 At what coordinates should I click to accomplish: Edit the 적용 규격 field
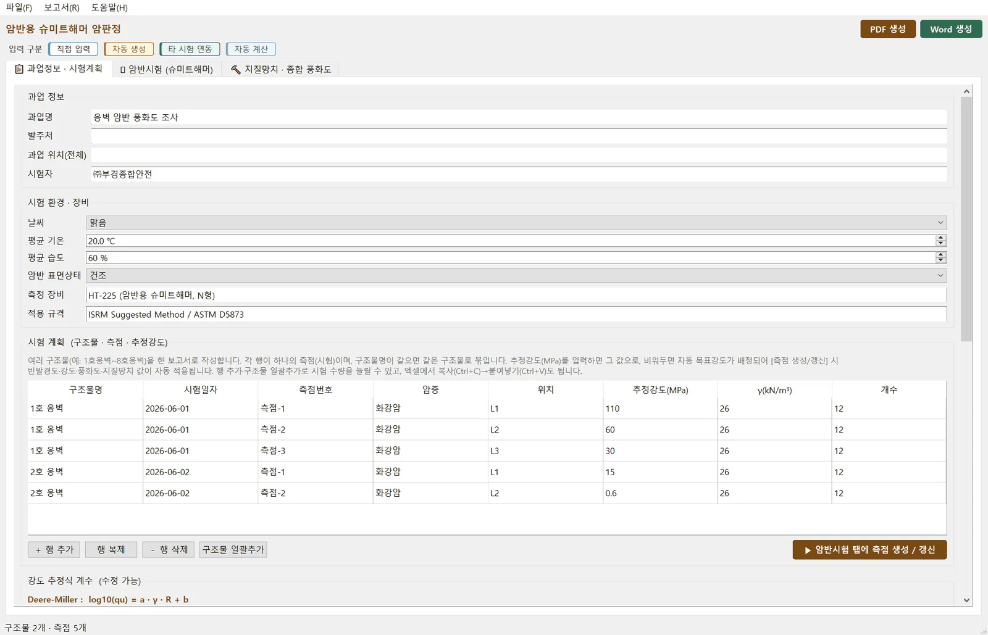[516, 314]
